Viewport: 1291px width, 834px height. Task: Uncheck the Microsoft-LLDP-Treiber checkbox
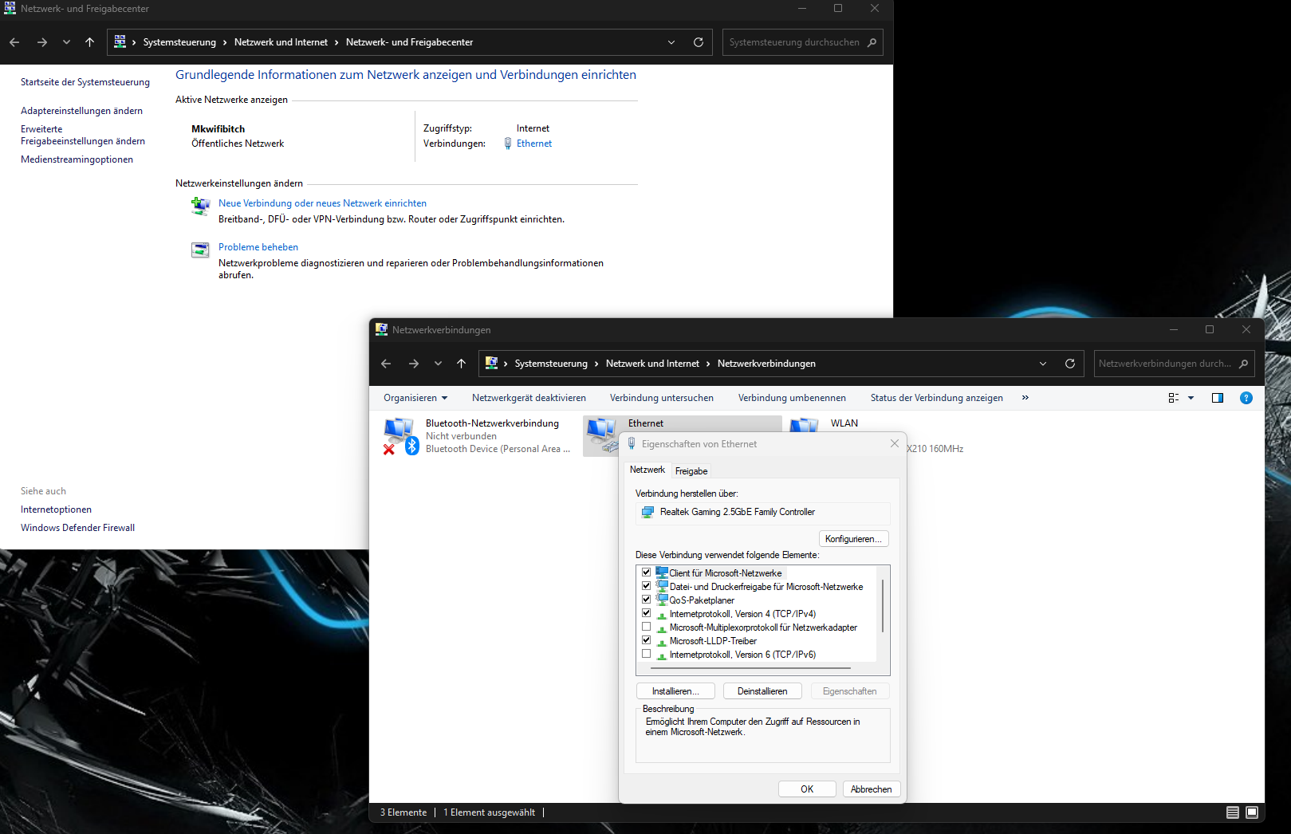(x=647, y=640)
